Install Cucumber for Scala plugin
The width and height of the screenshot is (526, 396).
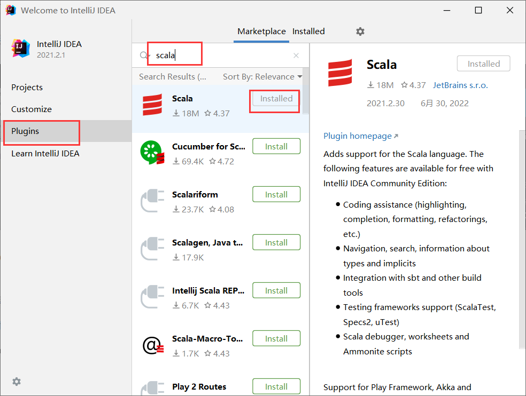276,146
